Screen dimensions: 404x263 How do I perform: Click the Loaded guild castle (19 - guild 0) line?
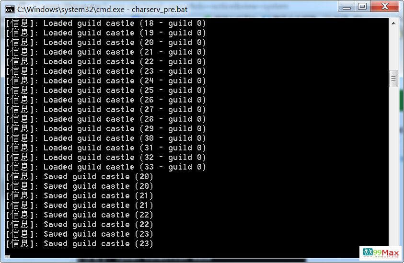[x=105, y=33]
